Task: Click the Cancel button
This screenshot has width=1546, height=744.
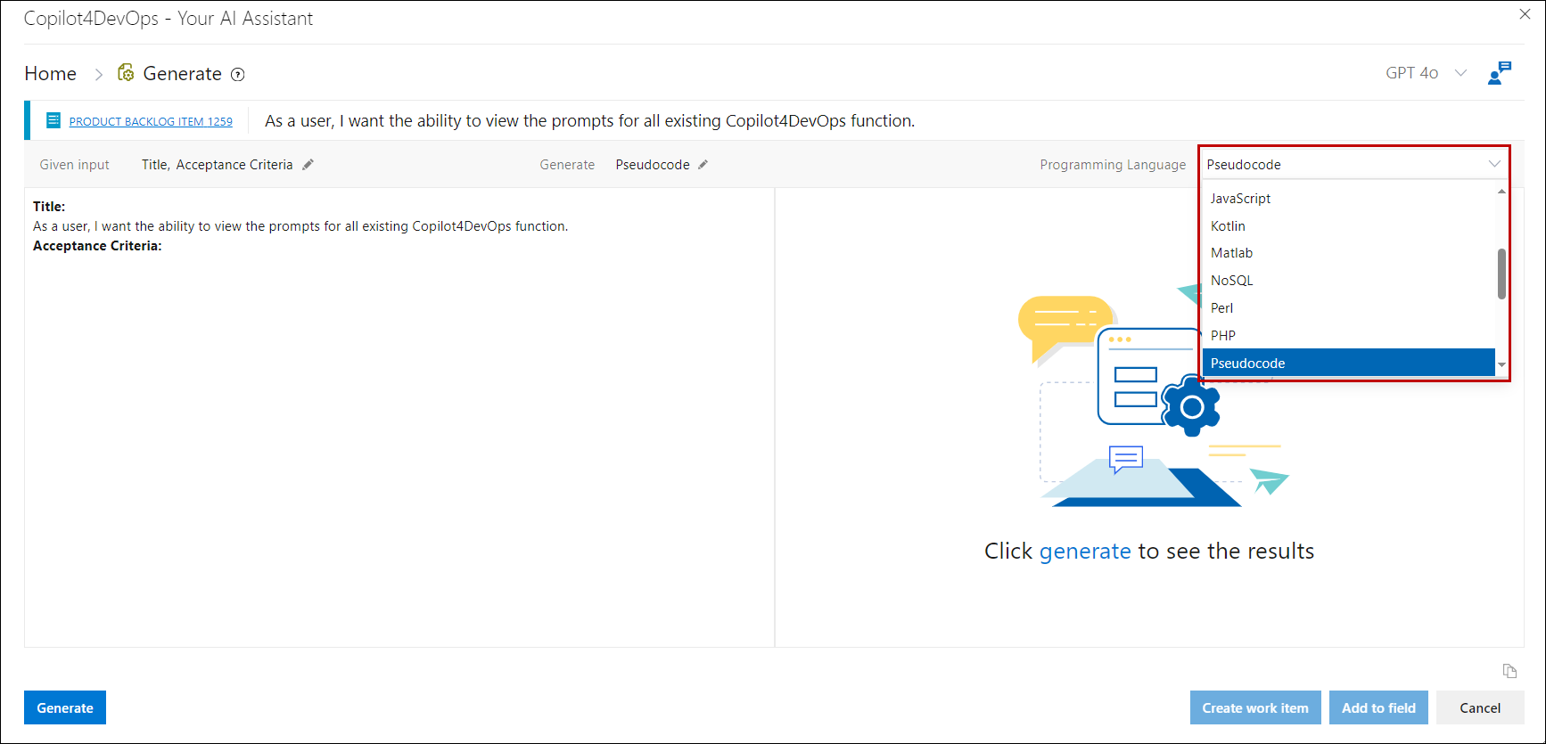Action: (1480, 707)
